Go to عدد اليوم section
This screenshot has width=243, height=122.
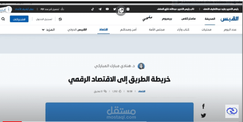pyautogui.click(x=230, y=30)
